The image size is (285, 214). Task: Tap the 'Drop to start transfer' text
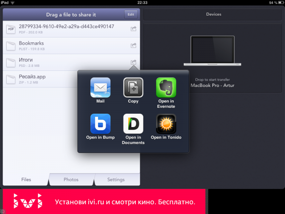[x=212, y=79]
